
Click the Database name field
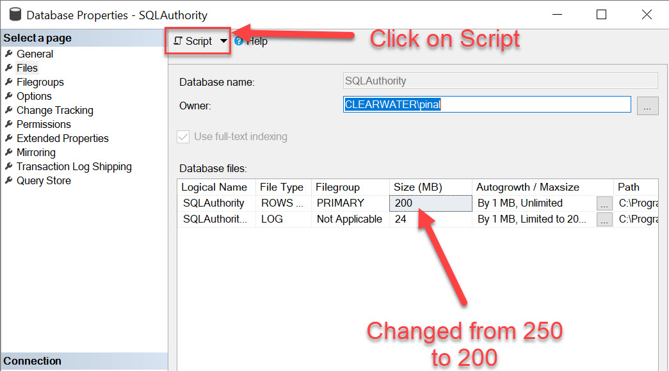(x=500, y=81)
